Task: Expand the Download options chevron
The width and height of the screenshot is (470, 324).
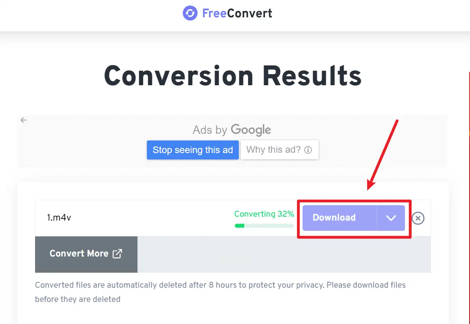Action: pyautogui.click(x=391, y=218)
